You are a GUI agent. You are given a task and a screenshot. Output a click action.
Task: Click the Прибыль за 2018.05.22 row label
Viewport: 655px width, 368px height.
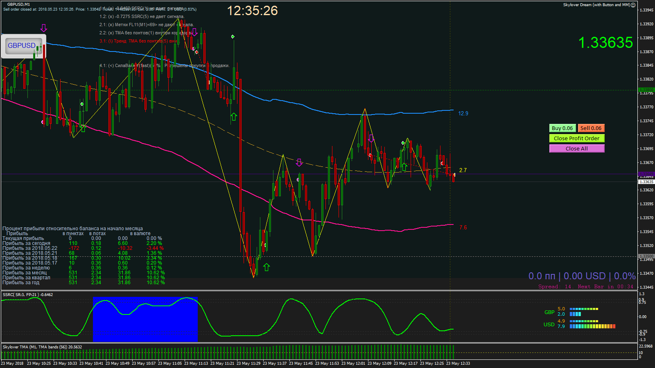[x=30, y=248]
